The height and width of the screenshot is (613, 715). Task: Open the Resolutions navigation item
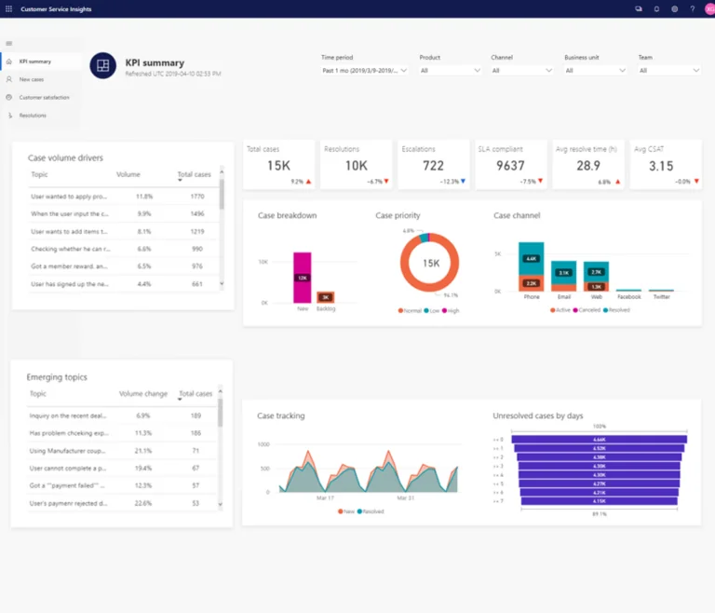coord(42,116)
